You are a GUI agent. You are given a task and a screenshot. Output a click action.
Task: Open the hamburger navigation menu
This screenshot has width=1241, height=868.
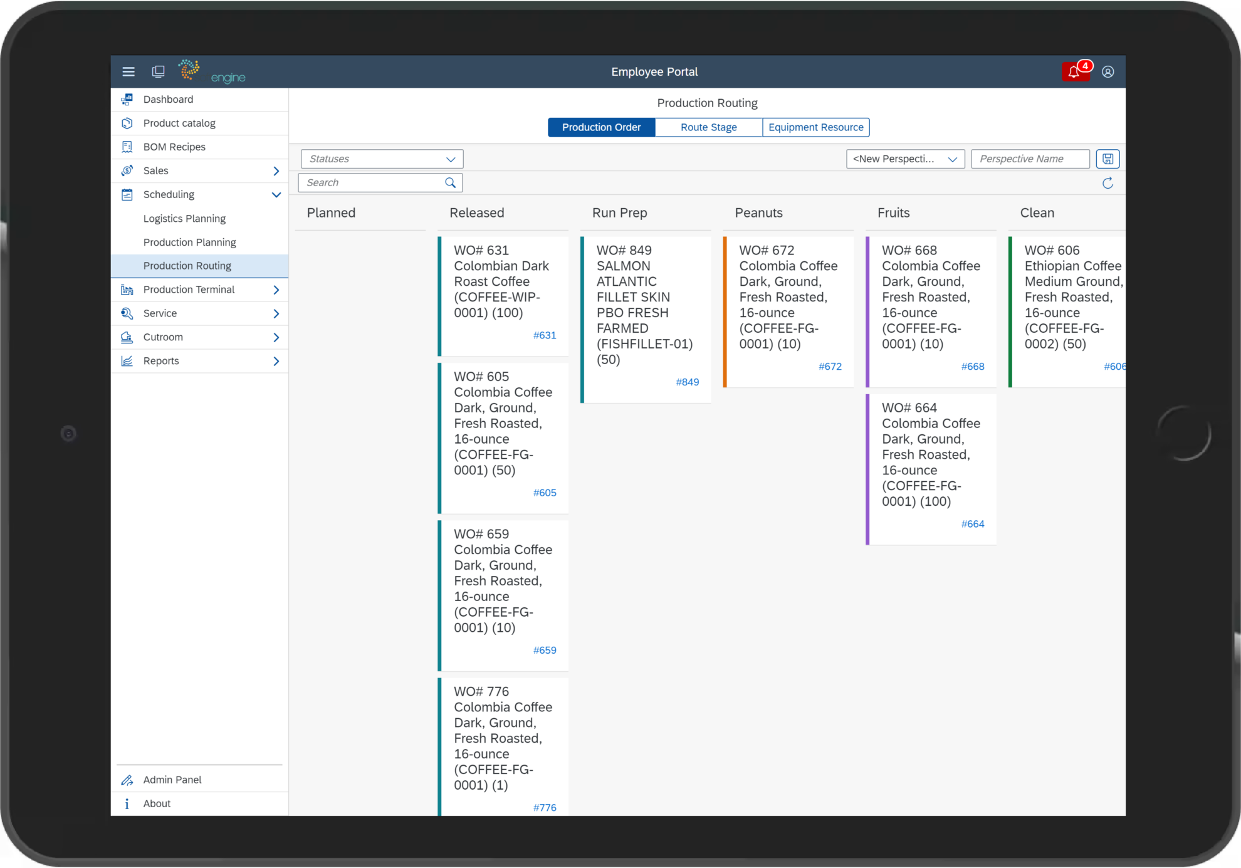click(x=128, y=71)
